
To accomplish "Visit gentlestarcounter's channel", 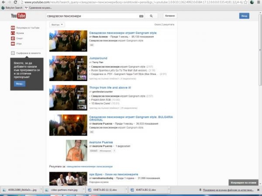I will point(103,92).
